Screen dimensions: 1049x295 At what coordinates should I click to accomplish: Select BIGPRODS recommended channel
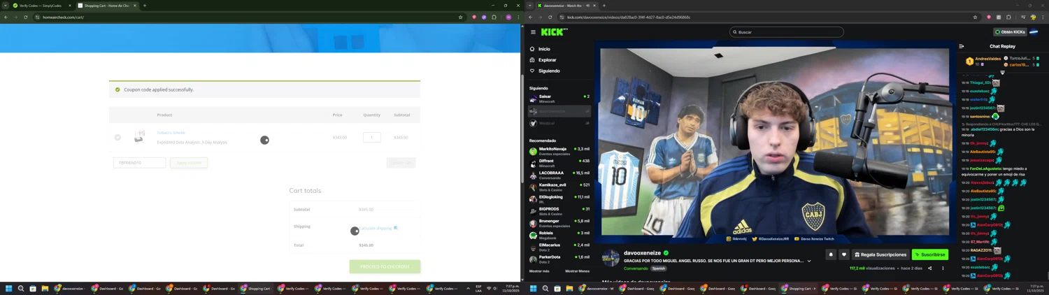(559, 210)
